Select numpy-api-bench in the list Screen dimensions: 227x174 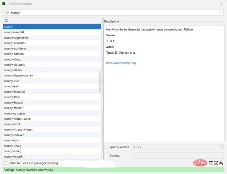52,48
